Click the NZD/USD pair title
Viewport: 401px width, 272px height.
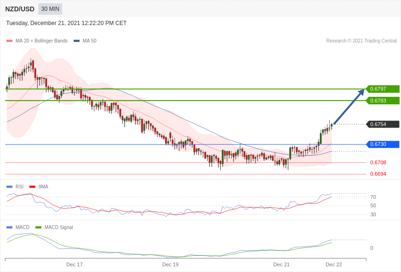pyautogui.click(x=20, y=9)
